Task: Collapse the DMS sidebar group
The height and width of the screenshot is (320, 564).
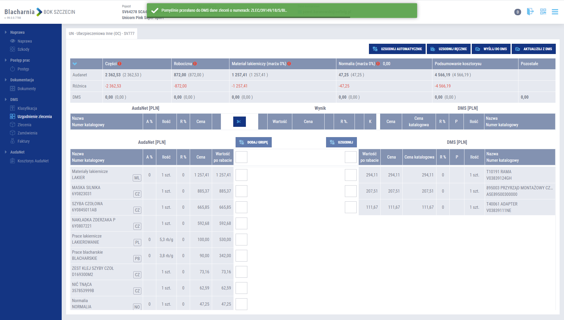Action: pyautogui.click(x=6, y=100)
